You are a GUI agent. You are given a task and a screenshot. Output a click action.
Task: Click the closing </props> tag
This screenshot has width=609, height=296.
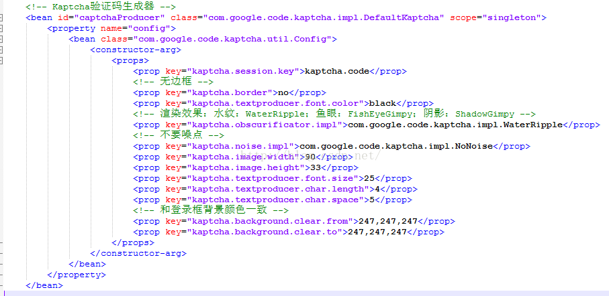[133, 242]
